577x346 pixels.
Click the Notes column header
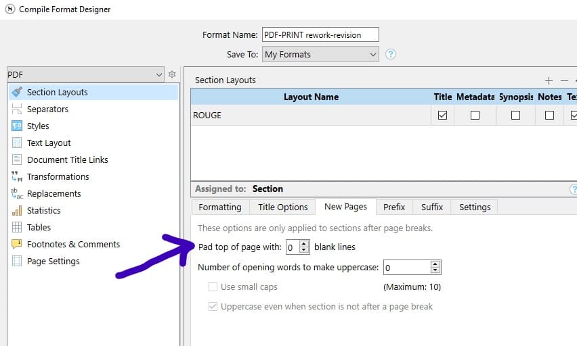pos(550,97)
